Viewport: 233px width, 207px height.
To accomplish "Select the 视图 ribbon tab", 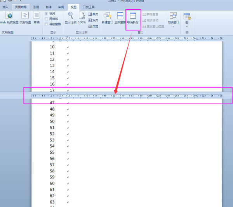I will [73, 7].
